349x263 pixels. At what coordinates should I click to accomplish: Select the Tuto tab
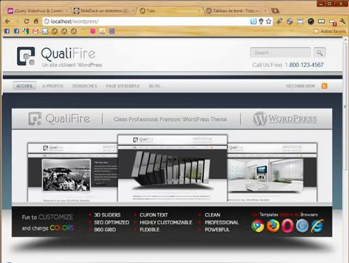point(170,11)
